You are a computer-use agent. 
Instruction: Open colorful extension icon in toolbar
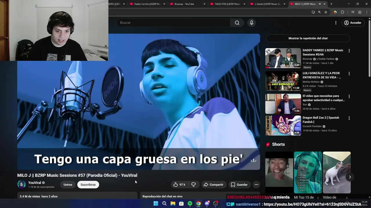(x=335, y=12)
